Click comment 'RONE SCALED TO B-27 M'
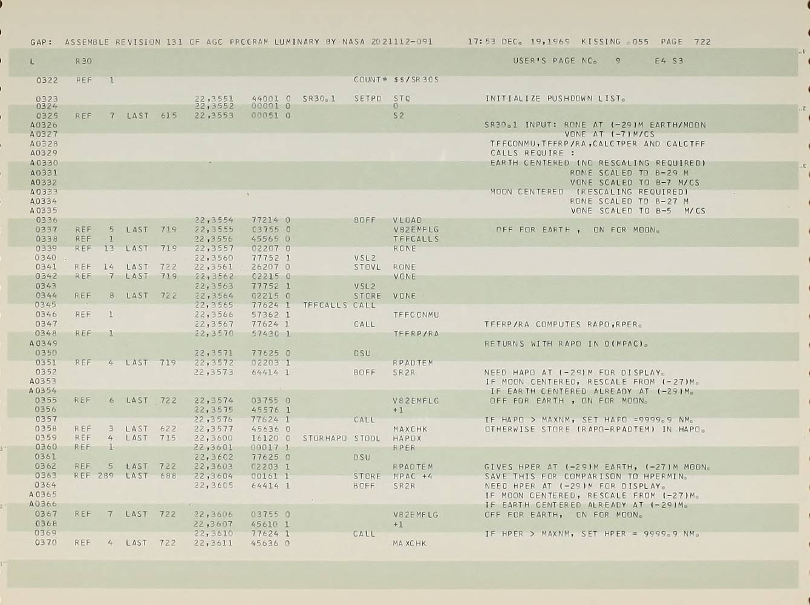This screenshot has height=605, width=810. tap(629, 201)
